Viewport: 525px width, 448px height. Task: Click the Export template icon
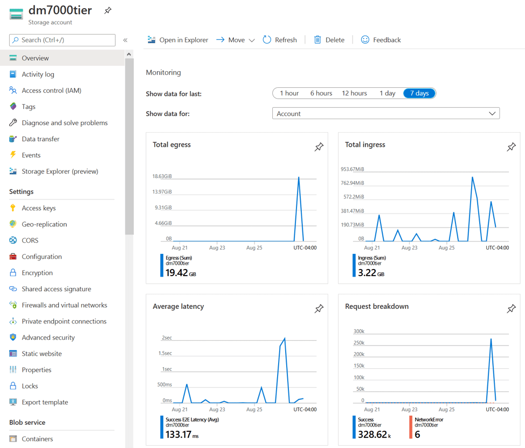click(x=13, y=402)
